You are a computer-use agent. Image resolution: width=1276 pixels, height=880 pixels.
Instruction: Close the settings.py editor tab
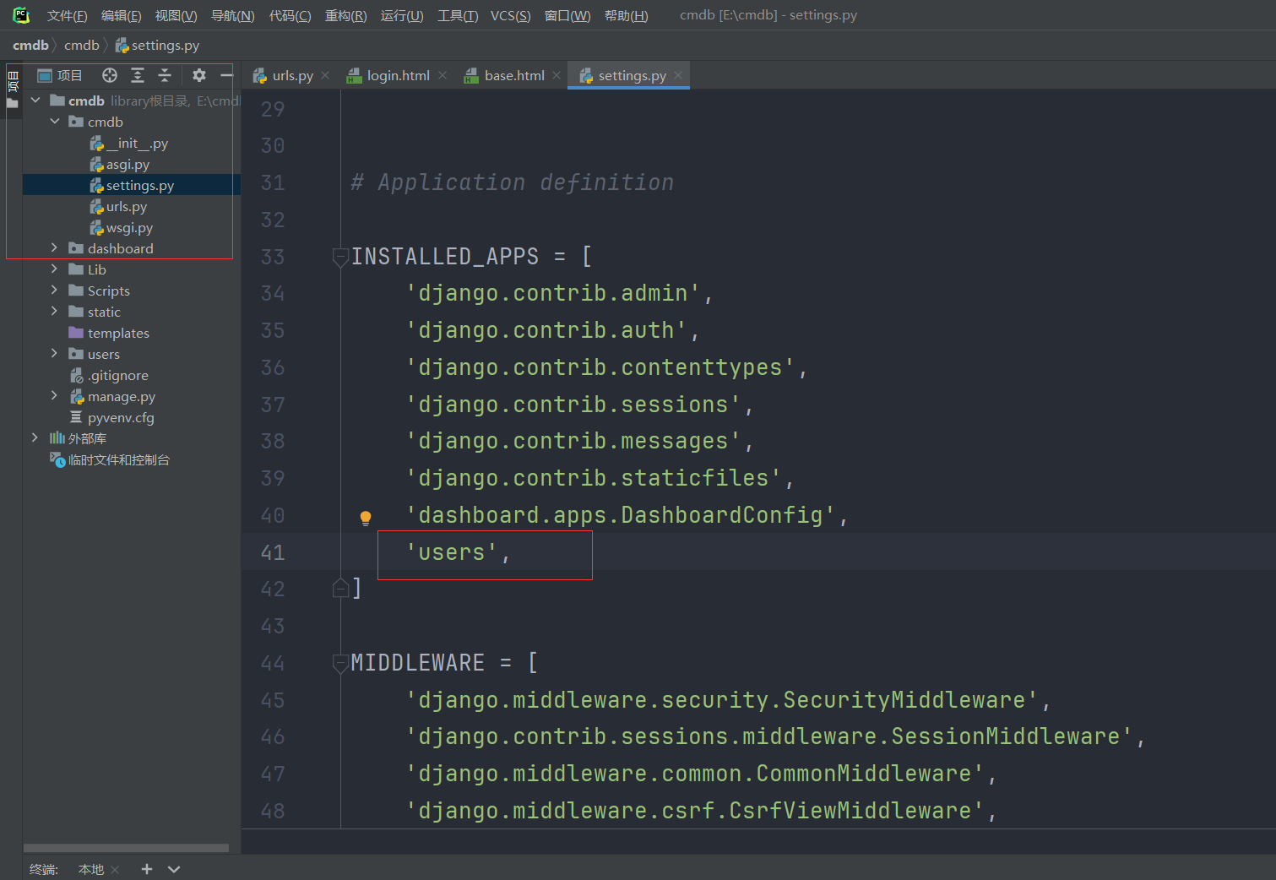[678, 75]
